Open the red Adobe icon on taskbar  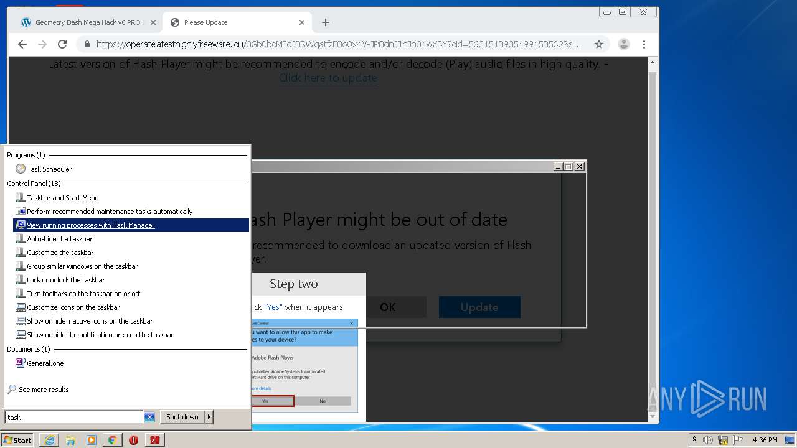pyautogui.click(x=154, y=440)
